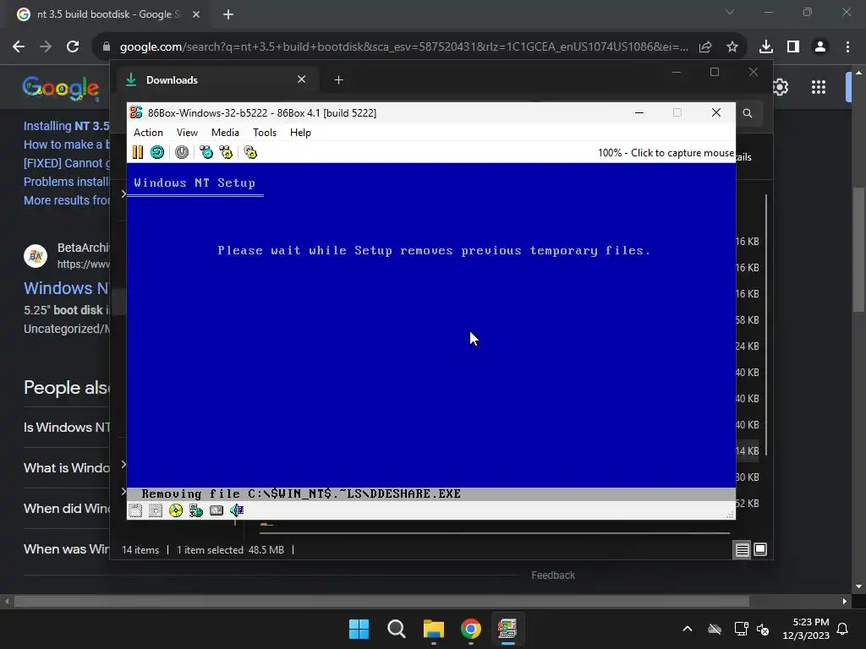Image resolution: width=866 pixels, height=649 pixels.
Task: Click the sound speaker icon in 86Box status bar
Action: coord(237,510)
